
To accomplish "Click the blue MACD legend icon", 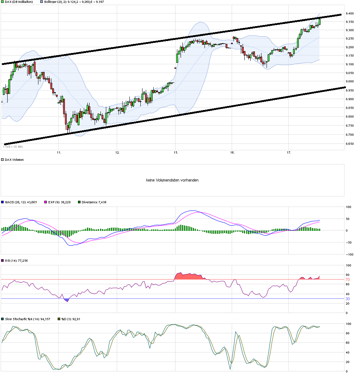I will [2, 202].
